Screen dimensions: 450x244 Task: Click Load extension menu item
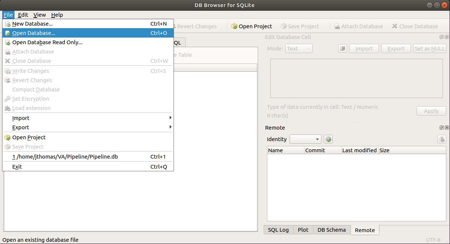click(88, 108)
